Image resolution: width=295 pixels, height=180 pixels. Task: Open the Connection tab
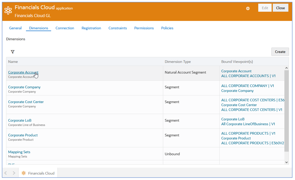(65, 28)
